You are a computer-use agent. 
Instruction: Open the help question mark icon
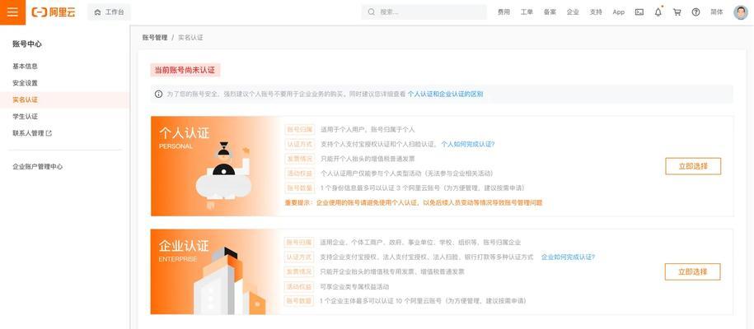[695, 12]
